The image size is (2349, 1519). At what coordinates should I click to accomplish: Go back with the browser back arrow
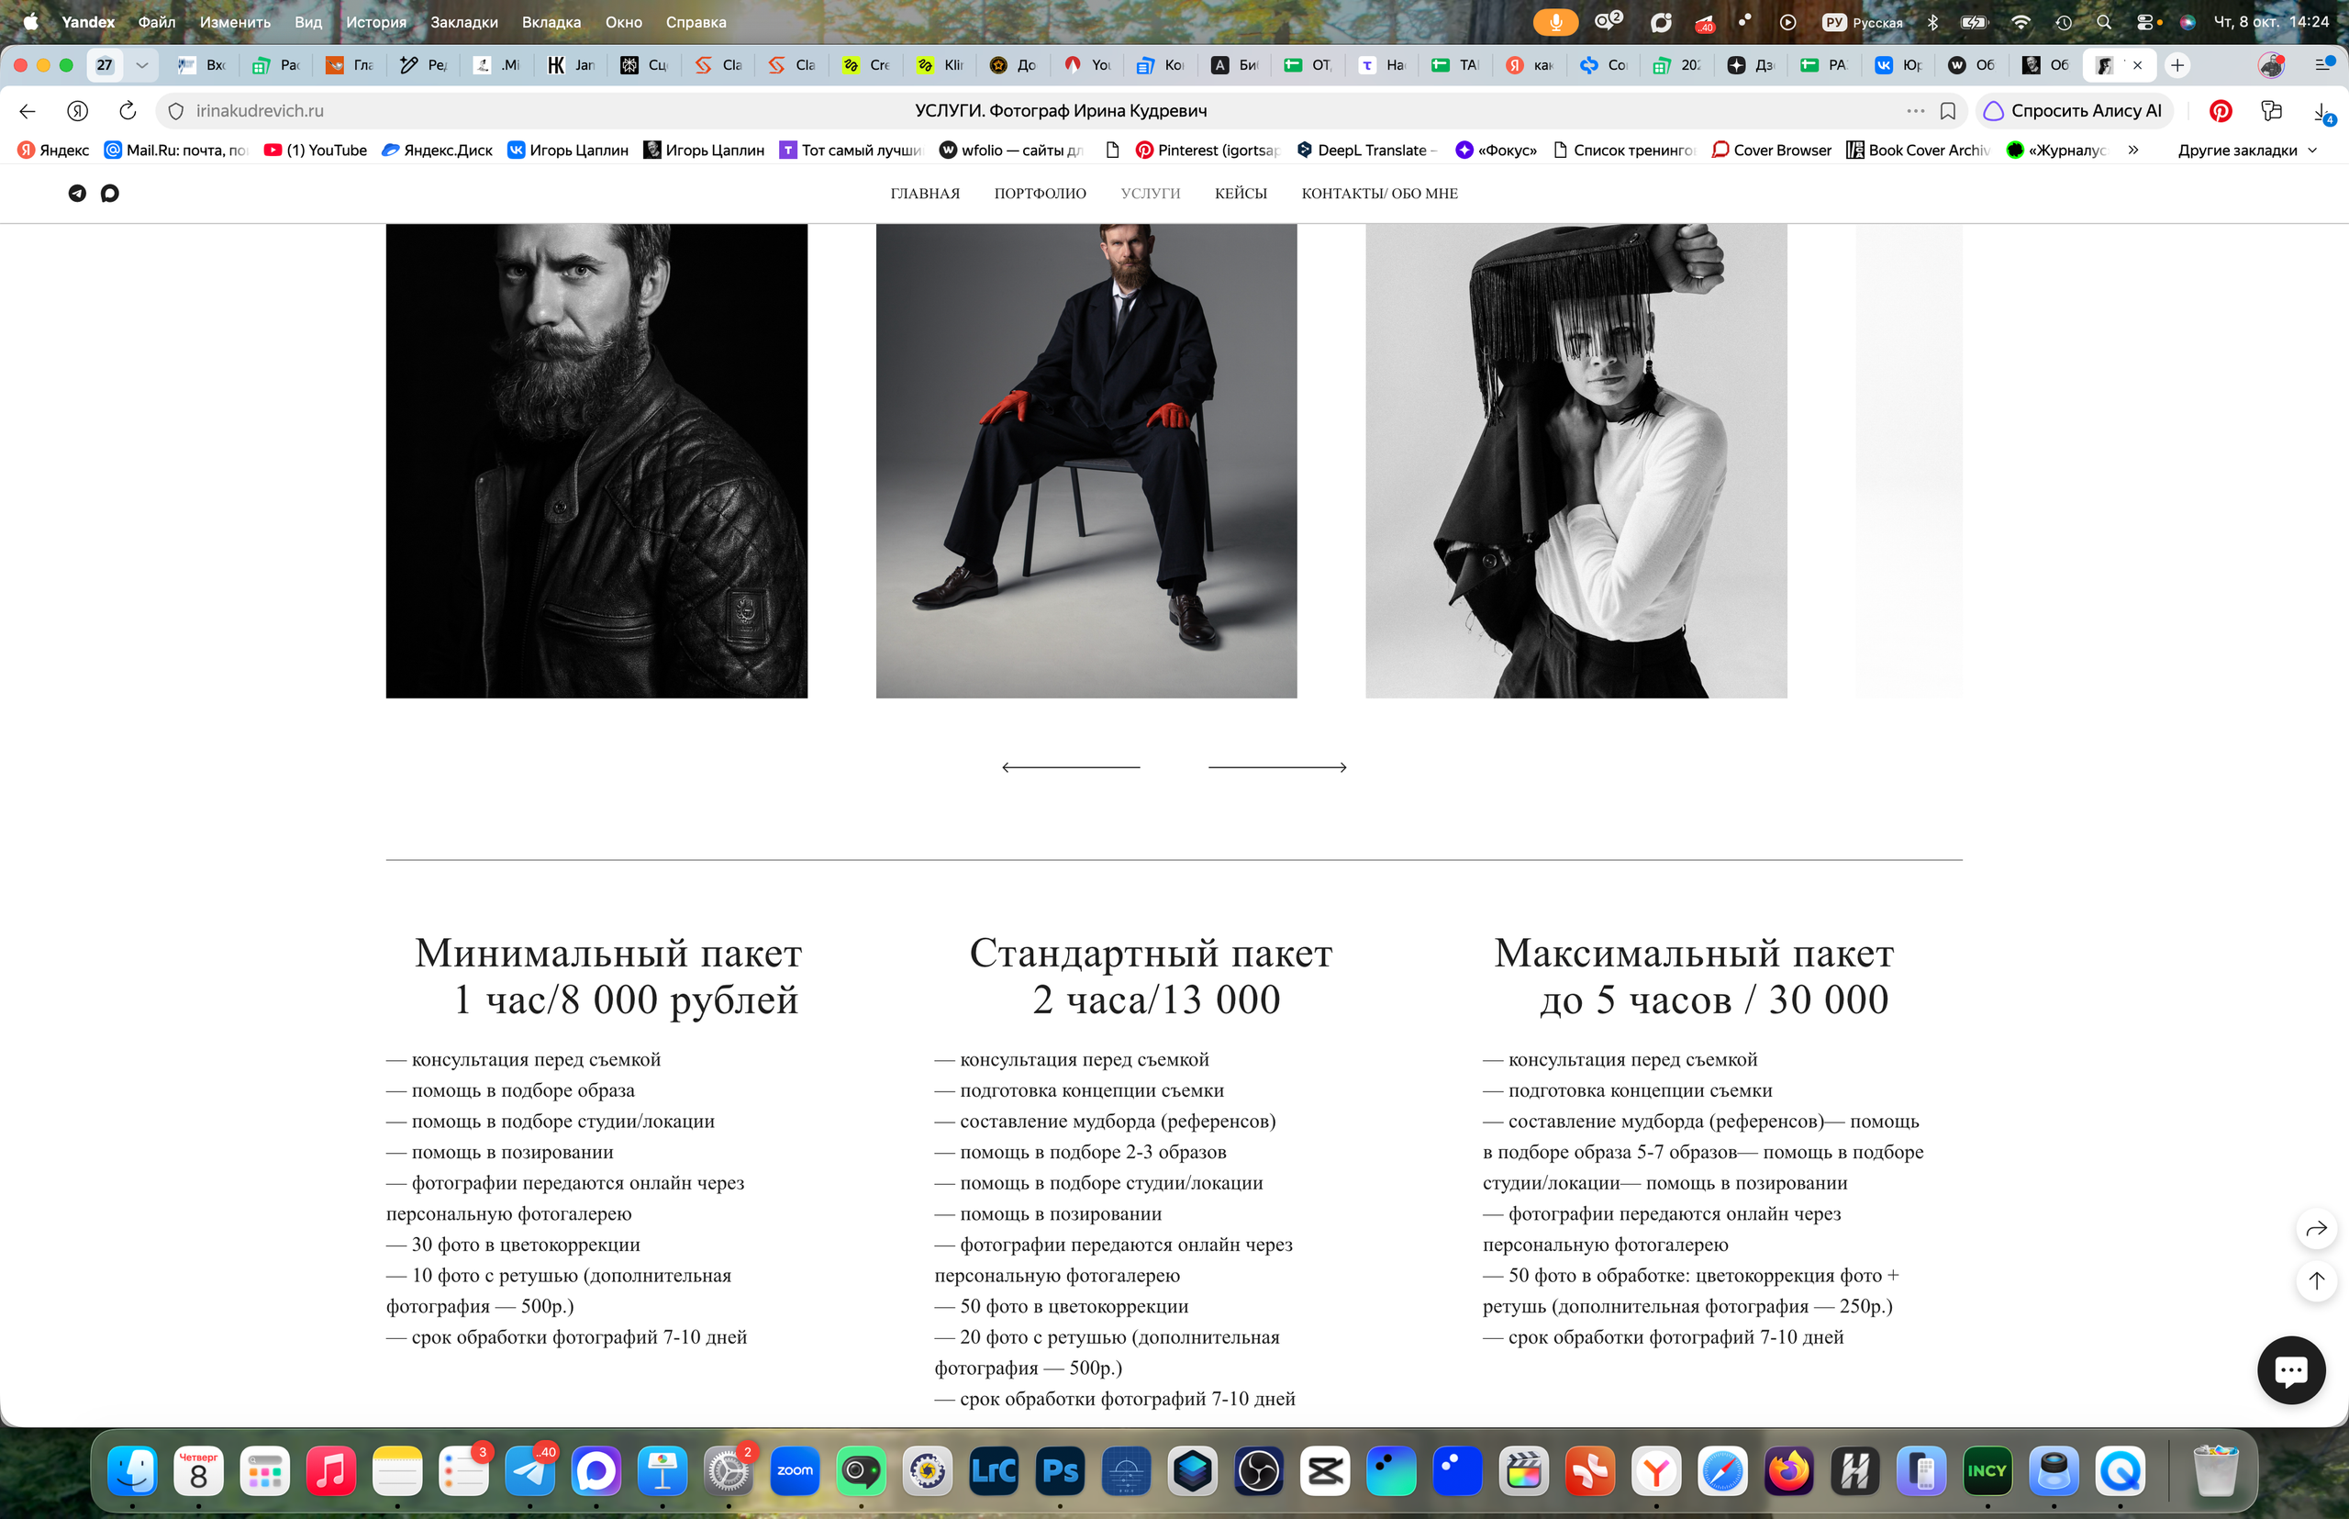pyautogui.click(x=28, y=110)
